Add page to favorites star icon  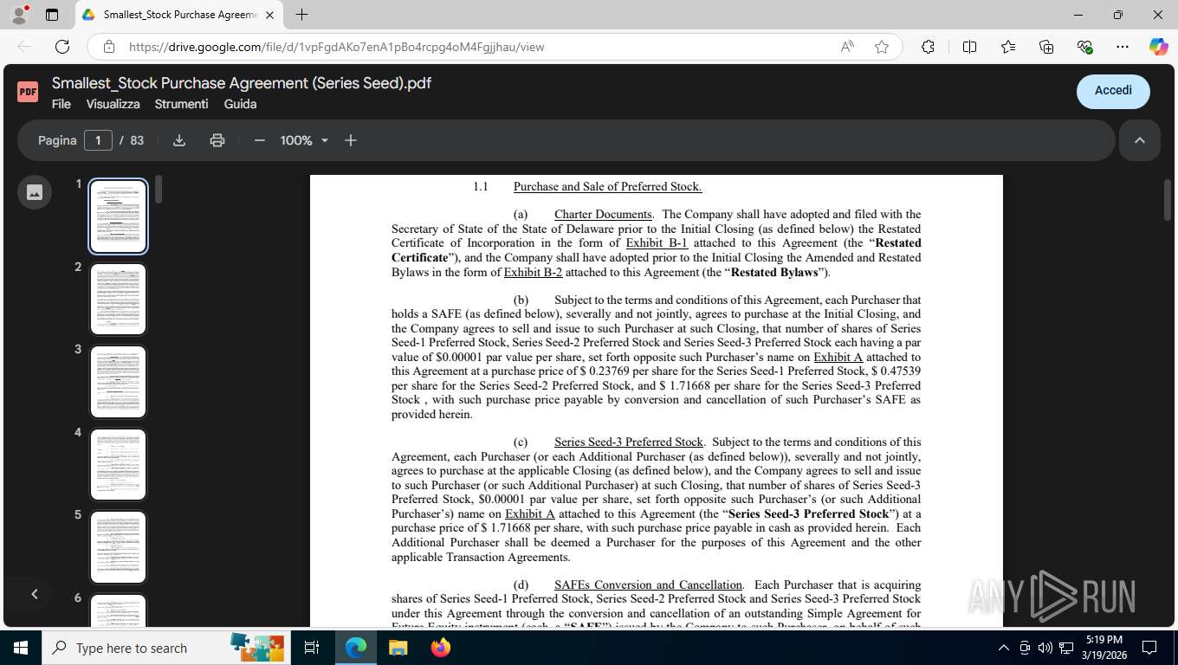coord(882,47)
